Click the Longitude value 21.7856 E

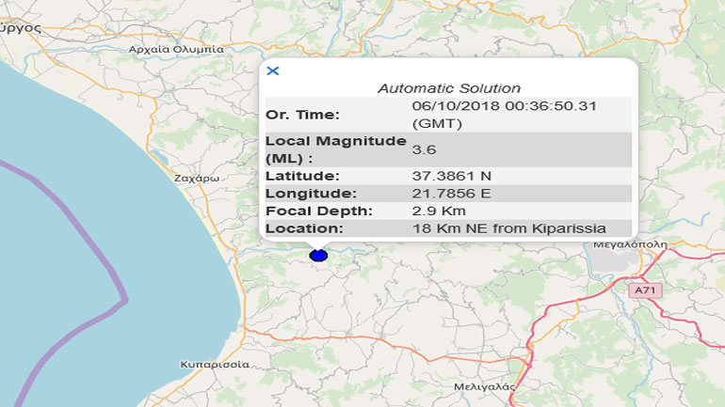pyautogui.click(x=451, y=194)
